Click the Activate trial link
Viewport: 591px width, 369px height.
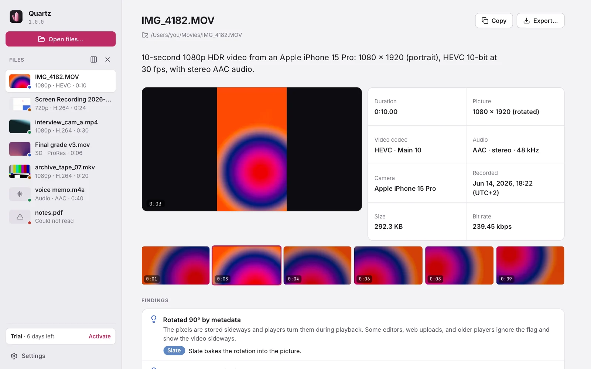pyautogui.click(x=100, y=337)
